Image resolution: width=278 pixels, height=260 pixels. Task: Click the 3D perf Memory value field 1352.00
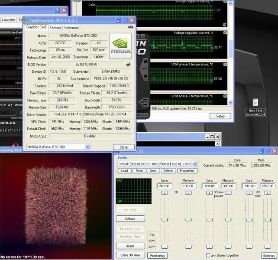point(267,186)
